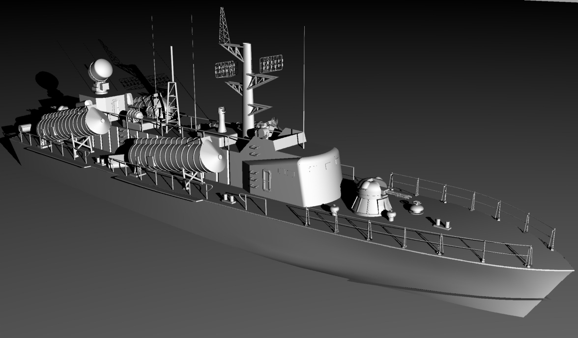Select the aft deckhouse door
This screenshot has width=578, height=338.
[x=115, y=106]
